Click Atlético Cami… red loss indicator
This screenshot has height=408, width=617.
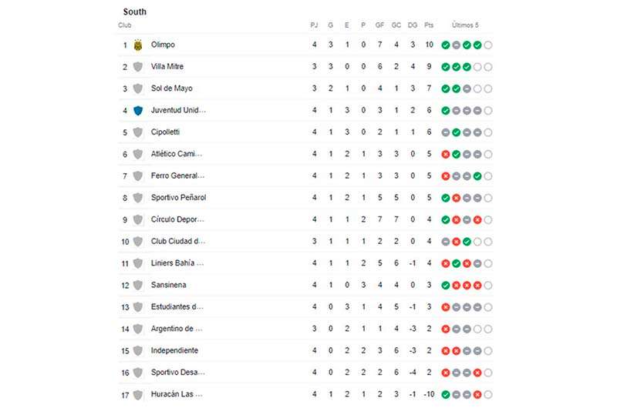click(x=446, y=154)
